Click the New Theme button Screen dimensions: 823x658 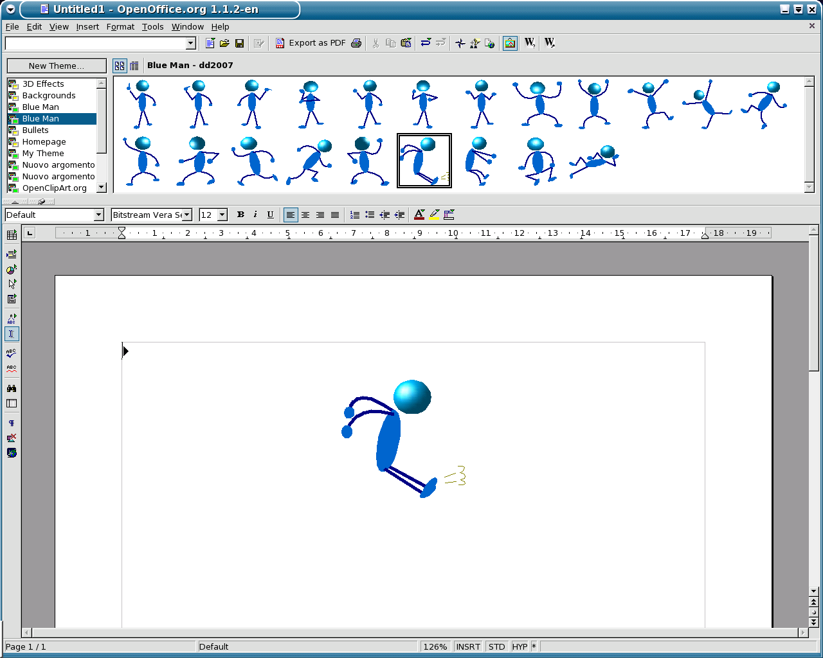pyautogui.click(x=57, y=66)
